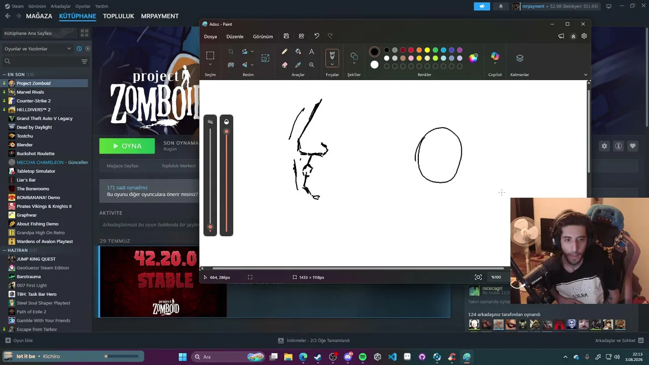Click the Windows taskbar search box
Viewport: 649px width, 365px height.
pos(228,357)
